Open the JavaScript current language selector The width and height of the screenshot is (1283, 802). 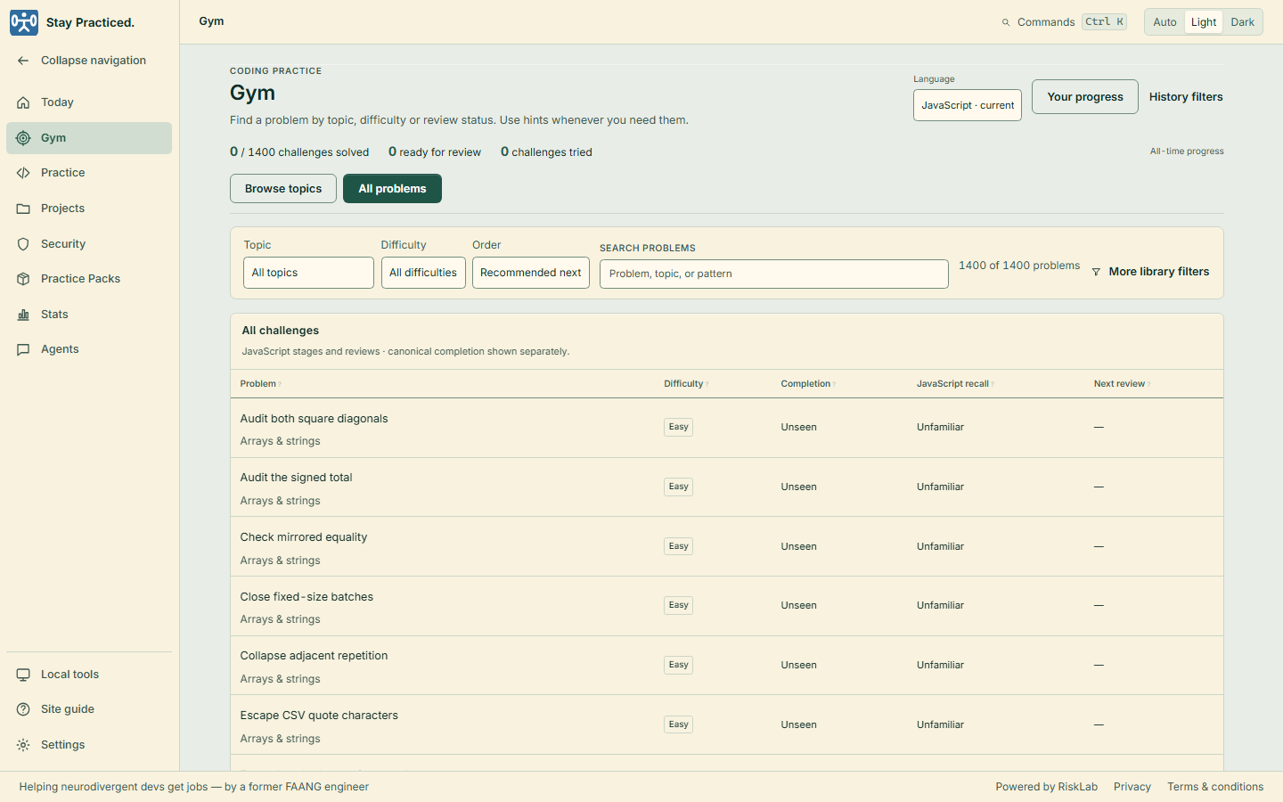pyautogui.click(x=968, y=105)
